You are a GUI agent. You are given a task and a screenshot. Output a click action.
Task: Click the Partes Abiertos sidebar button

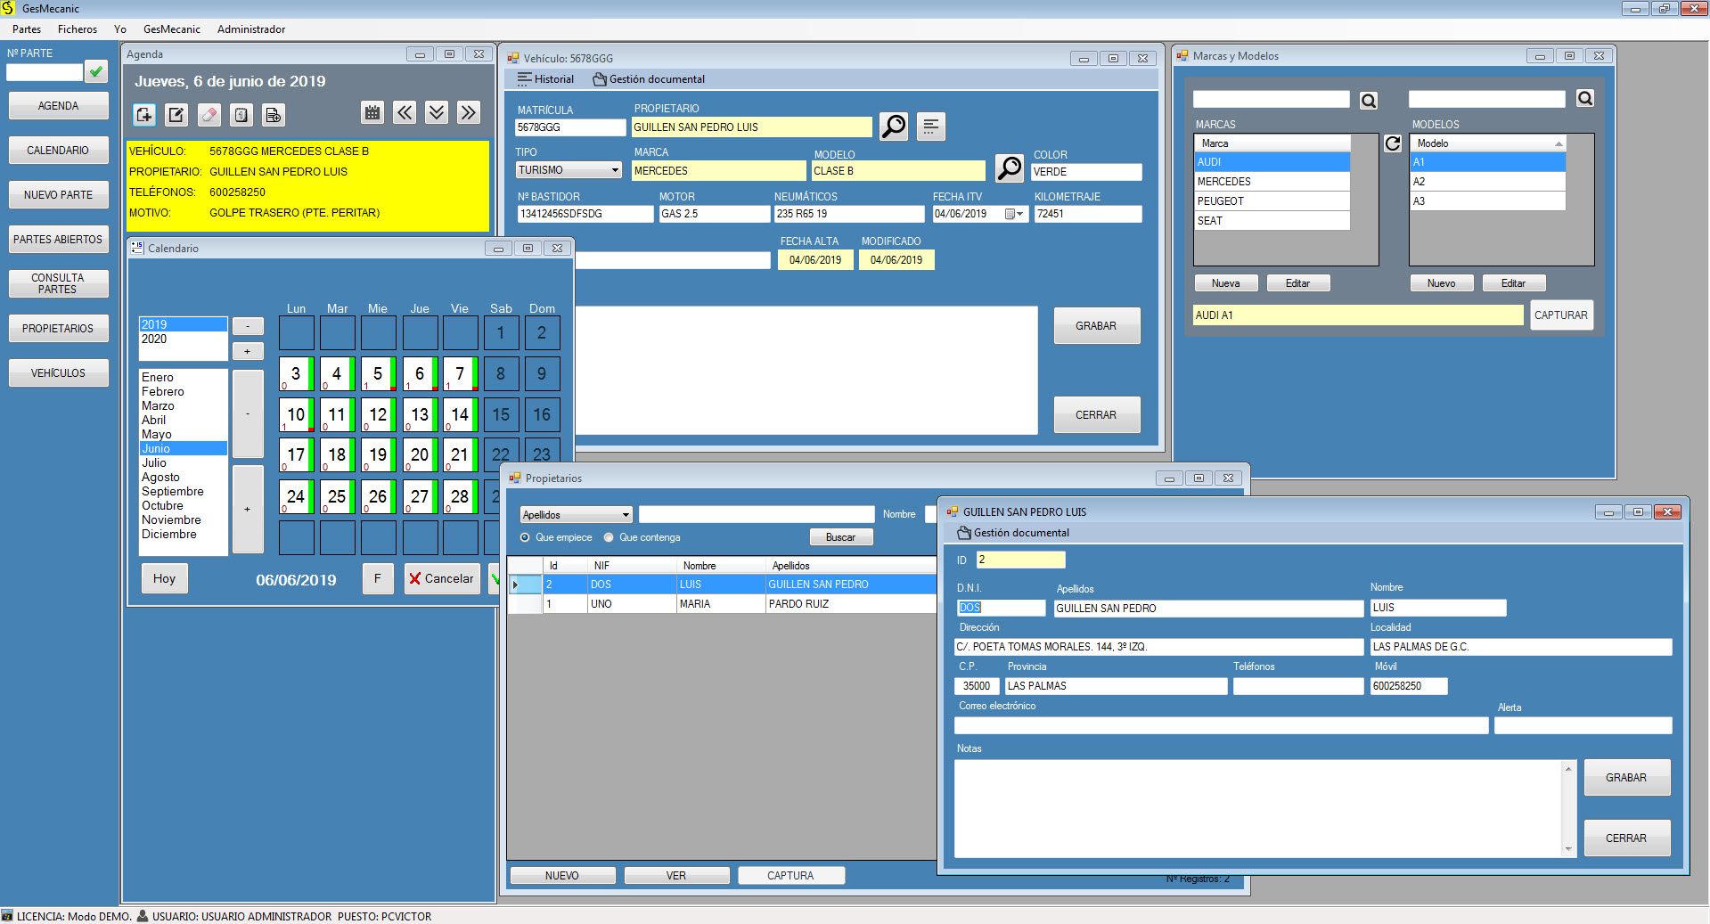click(58, 240)
